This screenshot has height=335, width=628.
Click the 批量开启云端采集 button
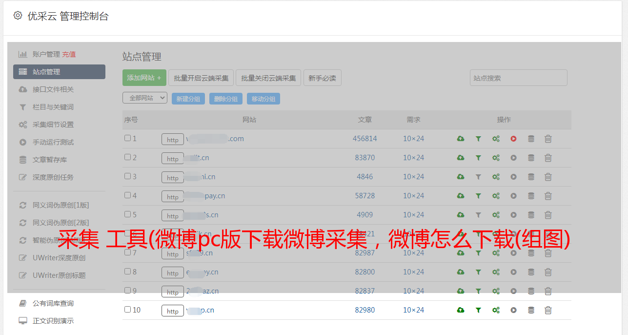point(201,78)
